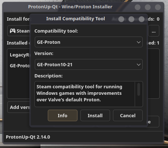Open the Compatibility tool dropdown showing GE-Proton

89,42
